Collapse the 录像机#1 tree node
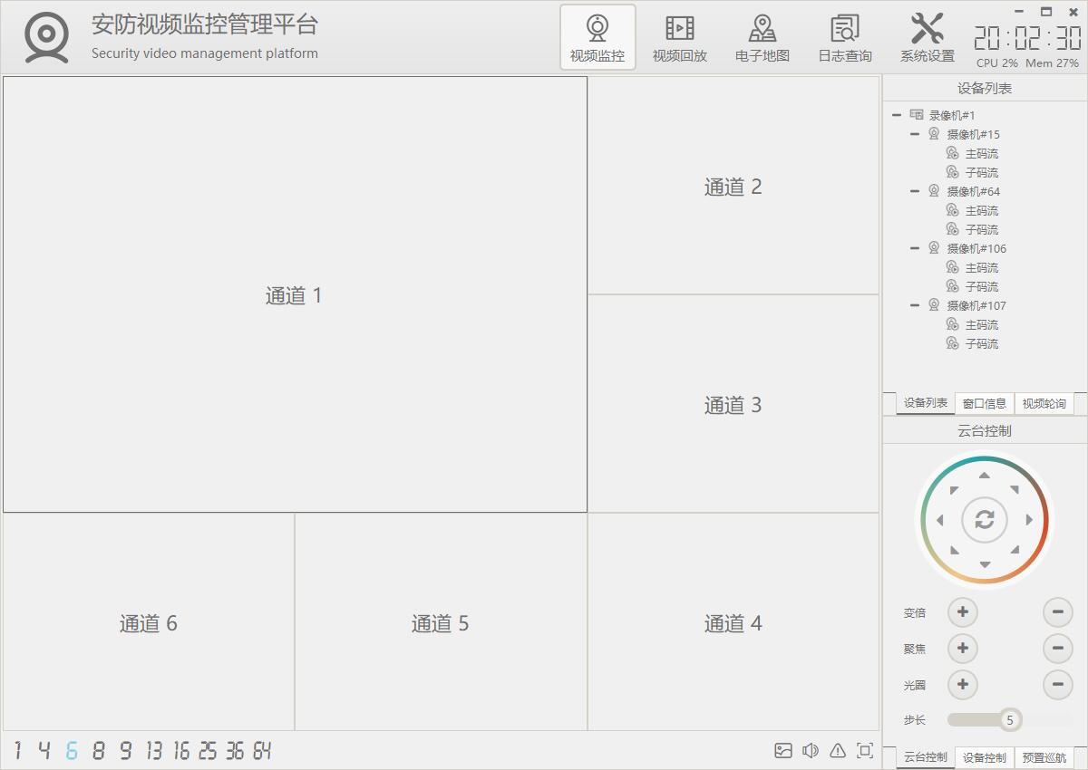The image size is (1088, 770). pyautogui.click(x=896, y=115)
